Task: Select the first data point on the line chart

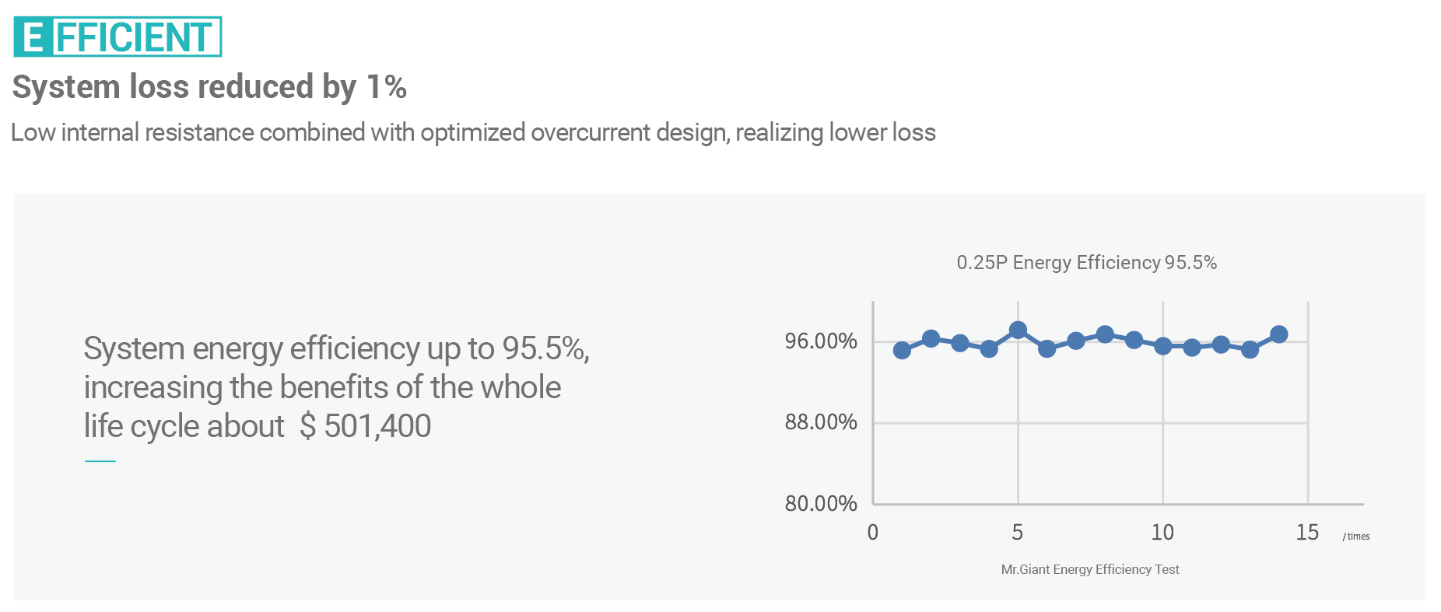Action: [x=902, y=350]
